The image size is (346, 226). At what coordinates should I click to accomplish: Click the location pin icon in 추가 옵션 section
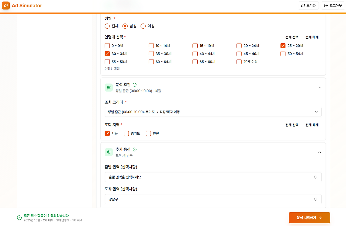tap(109, 152)
